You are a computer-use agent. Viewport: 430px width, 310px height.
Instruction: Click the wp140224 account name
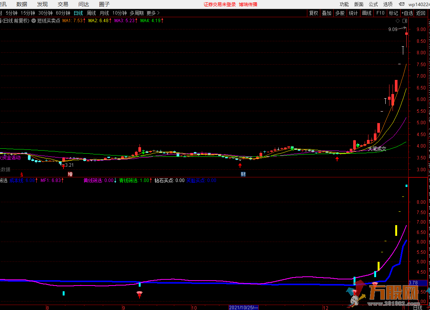(x=419, y=4)
